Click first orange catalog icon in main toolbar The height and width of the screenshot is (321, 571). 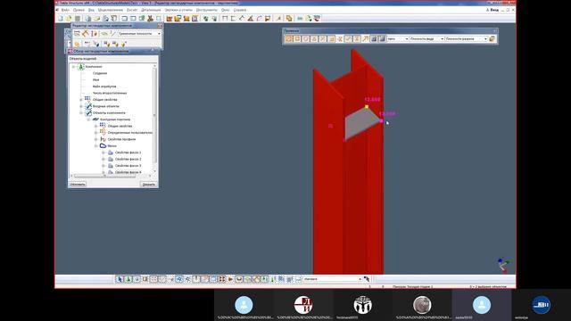pos(170,19)
